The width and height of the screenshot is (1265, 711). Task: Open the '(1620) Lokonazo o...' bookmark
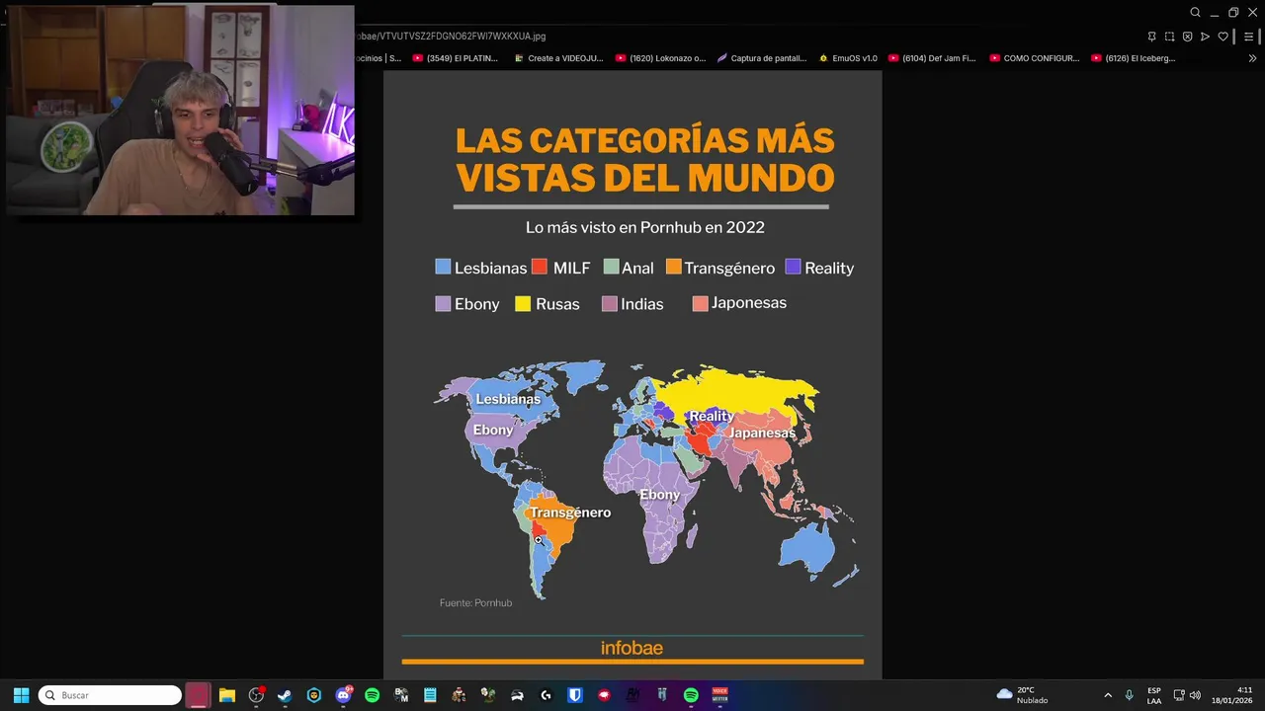pyautogui.click(x=660, y=58)
